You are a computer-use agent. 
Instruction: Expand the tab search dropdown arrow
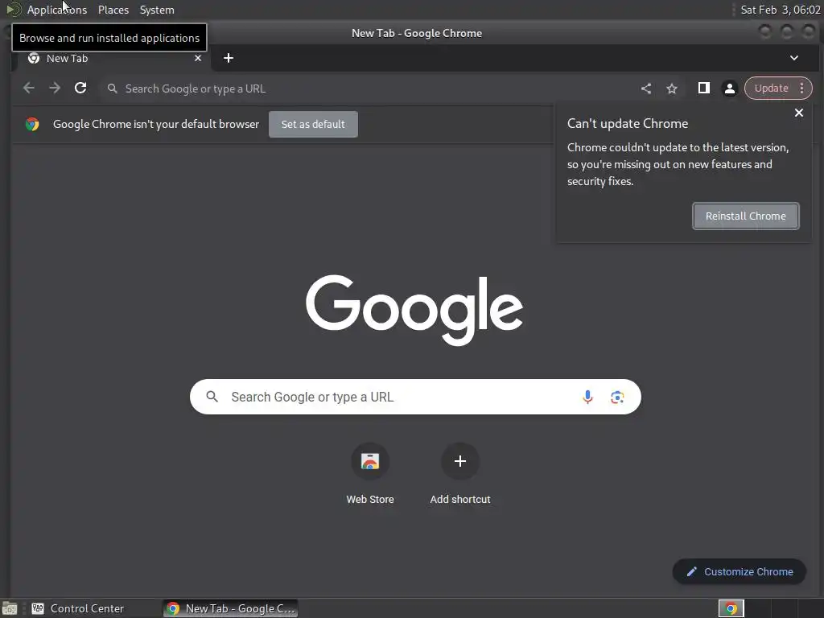tap(794, 58)
